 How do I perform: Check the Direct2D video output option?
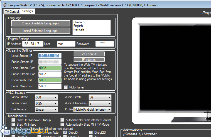(91, 133)
